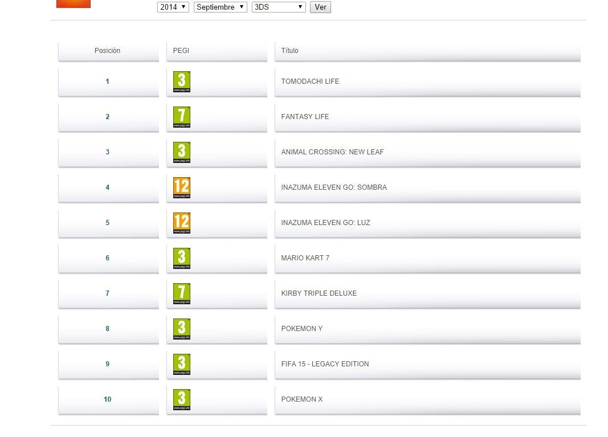Click PEGI 12 icon for Inazuma Sombra
Image resolution: width=608 pixels, height=437 pixels.
(181, 188)
